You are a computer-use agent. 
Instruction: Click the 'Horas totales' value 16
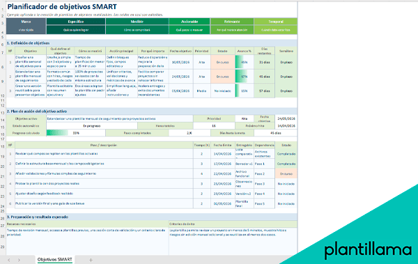214,126
